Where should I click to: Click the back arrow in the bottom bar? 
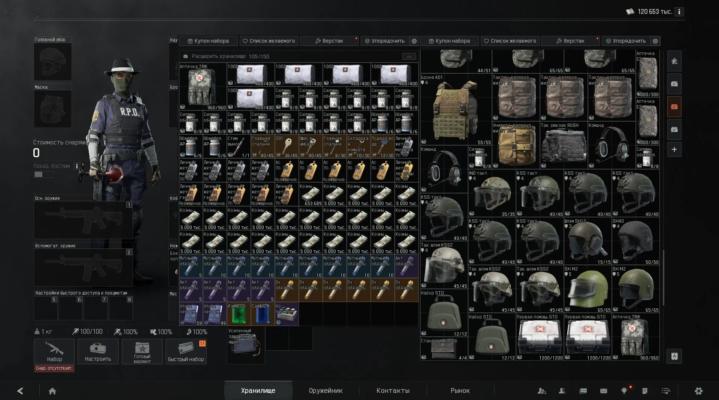point(20,391)
